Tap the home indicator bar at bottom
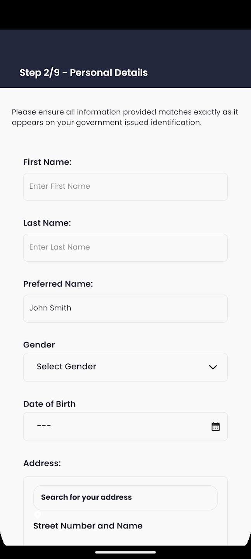The image size is (251, 559). (x=125, y=552)
